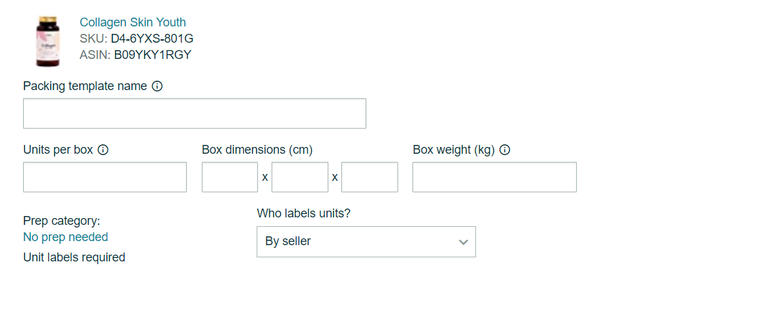
Task: Click the ASIN value B09YKY1RGY
Action: pyautogui.click(x=152, y=55)
